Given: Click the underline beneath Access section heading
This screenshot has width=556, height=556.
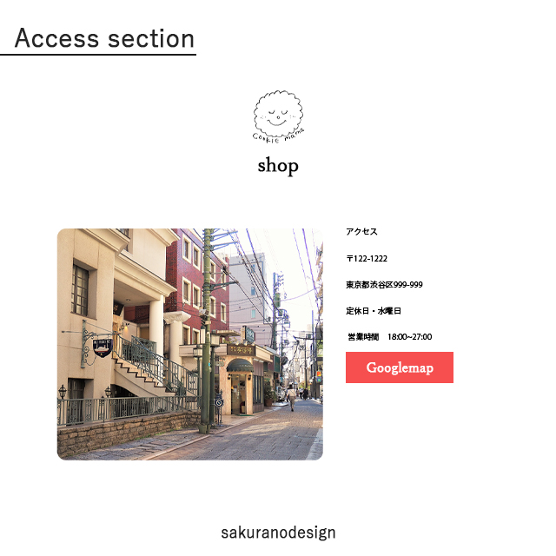Looking at the screenshot, I should (x=98, y=55).
